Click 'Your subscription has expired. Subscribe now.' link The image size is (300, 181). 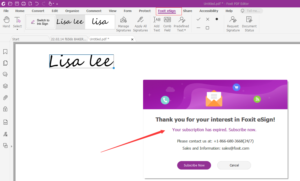tap(214, 130)
